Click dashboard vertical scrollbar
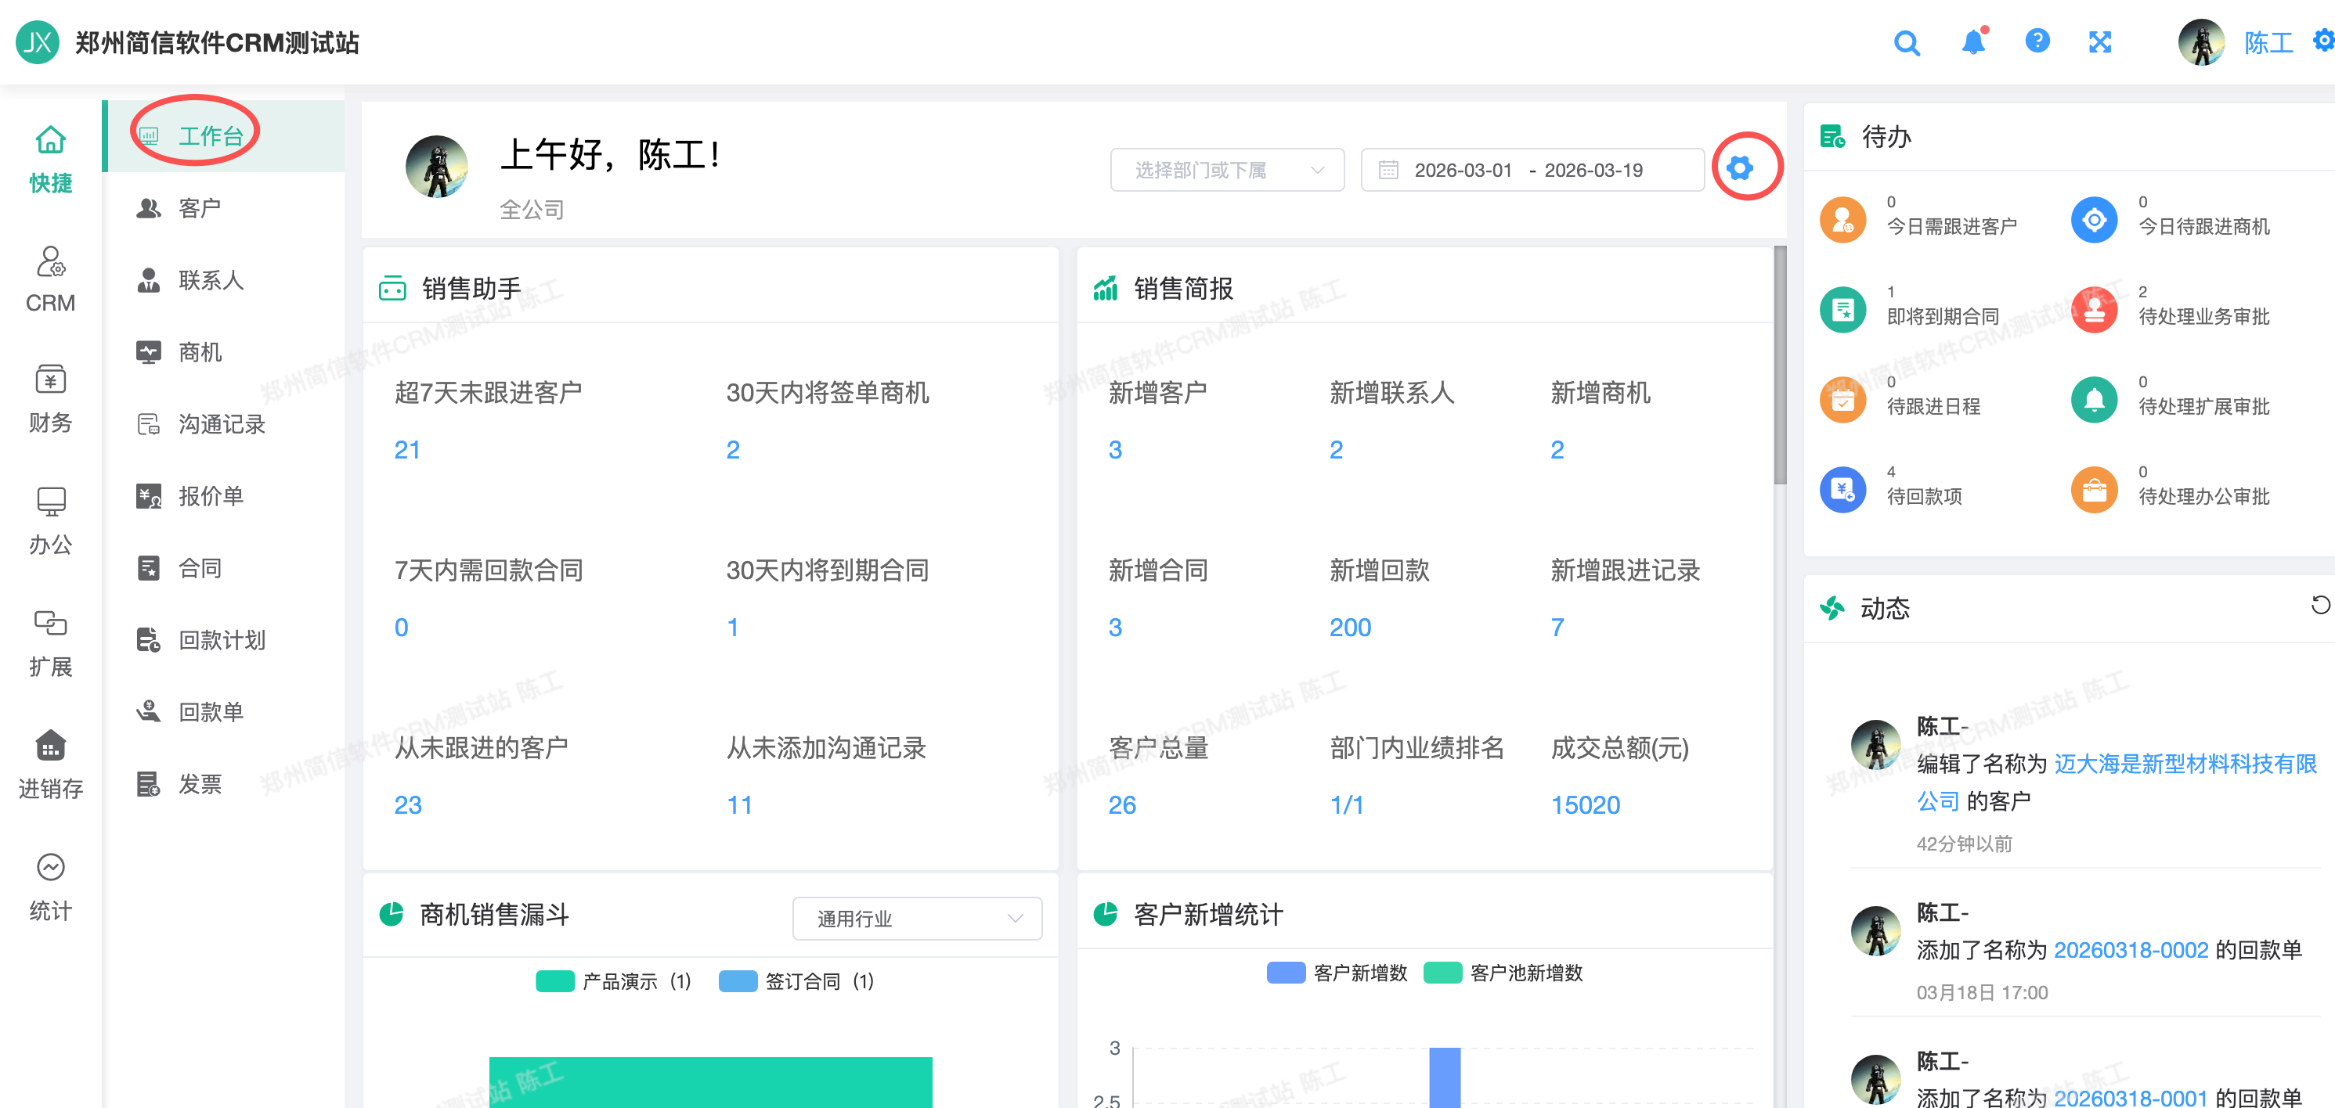 pyautogui.click(x=1779, y=364)
